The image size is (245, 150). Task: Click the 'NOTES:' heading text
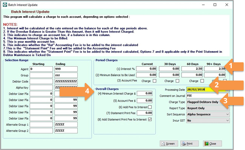pyautogui.click(x=11, y=24)
